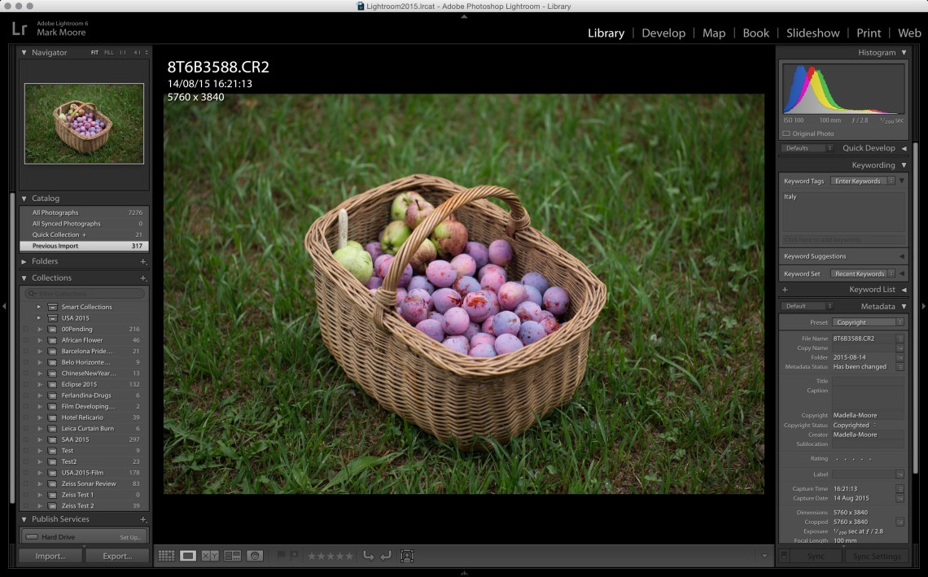Screen dimensions: 928x577
Task: Switch to Survey view icon
Action: 233,556
